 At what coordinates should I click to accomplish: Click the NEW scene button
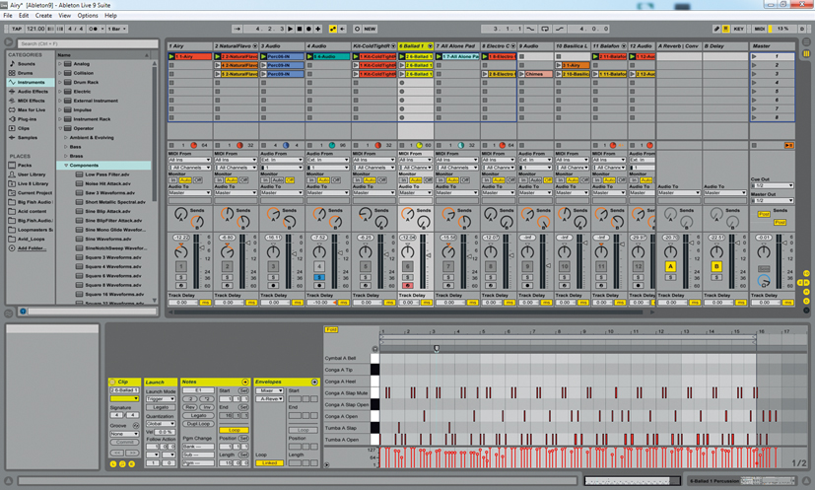pyautogui.click(x=371, y=30)
